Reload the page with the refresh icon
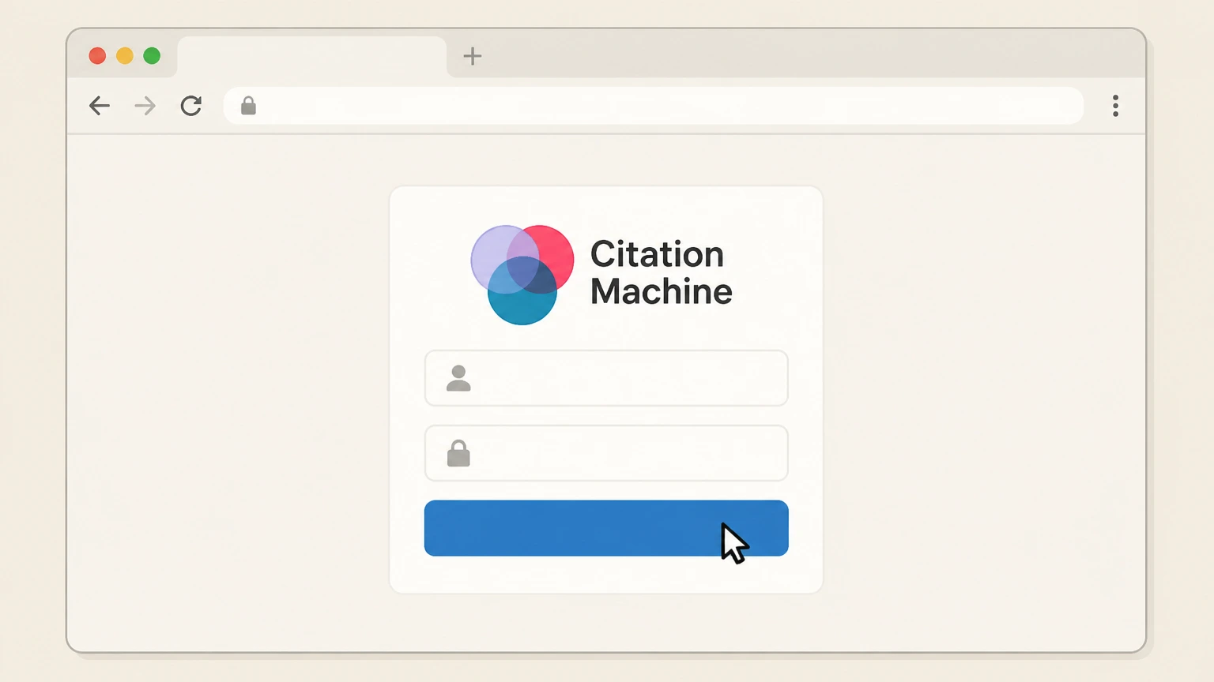 click(191, 106)
